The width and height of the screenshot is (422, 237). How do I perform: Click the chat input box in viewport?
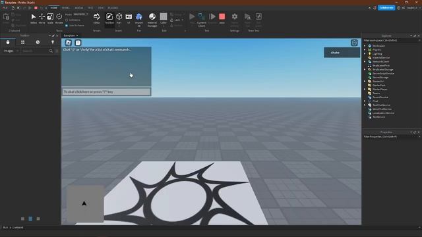(x=106, y=92)
